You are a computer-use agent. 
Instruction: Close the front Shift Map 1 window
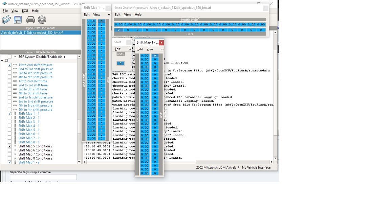(x=161, y=43)
